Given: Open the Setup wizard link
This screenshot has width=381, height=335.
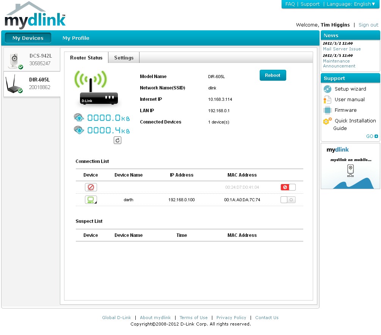Looking at the screenshot, I should click(x=350, y=89).
